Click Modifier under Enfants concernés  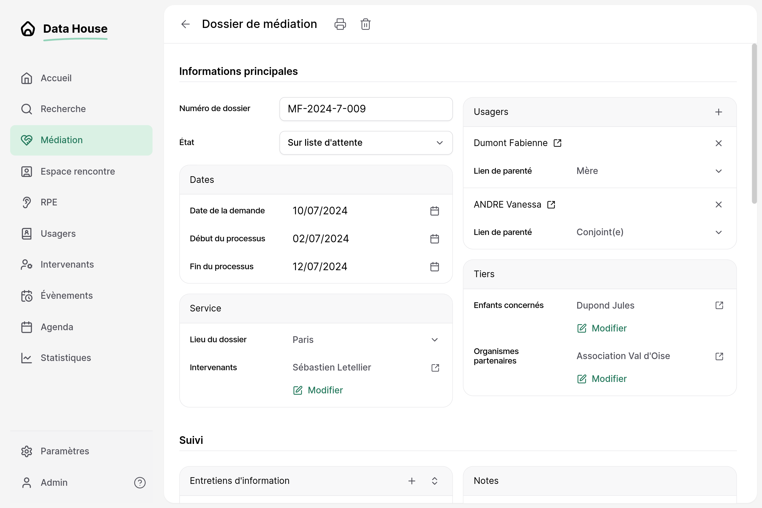pos(602,328)
